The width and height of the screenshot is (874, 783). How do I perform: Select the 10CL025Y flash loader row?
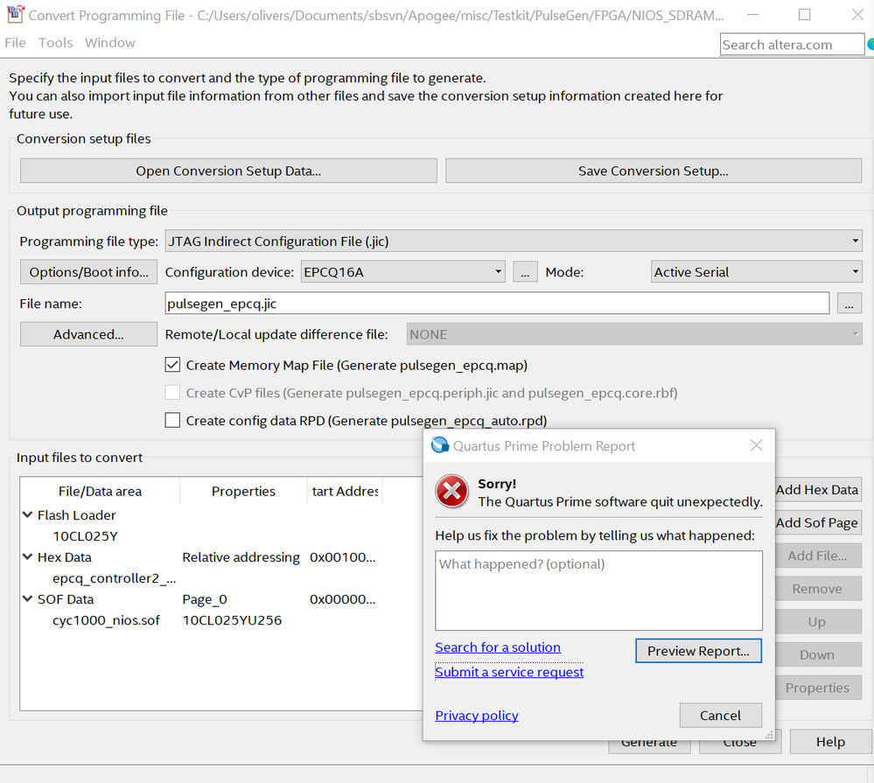85,536
